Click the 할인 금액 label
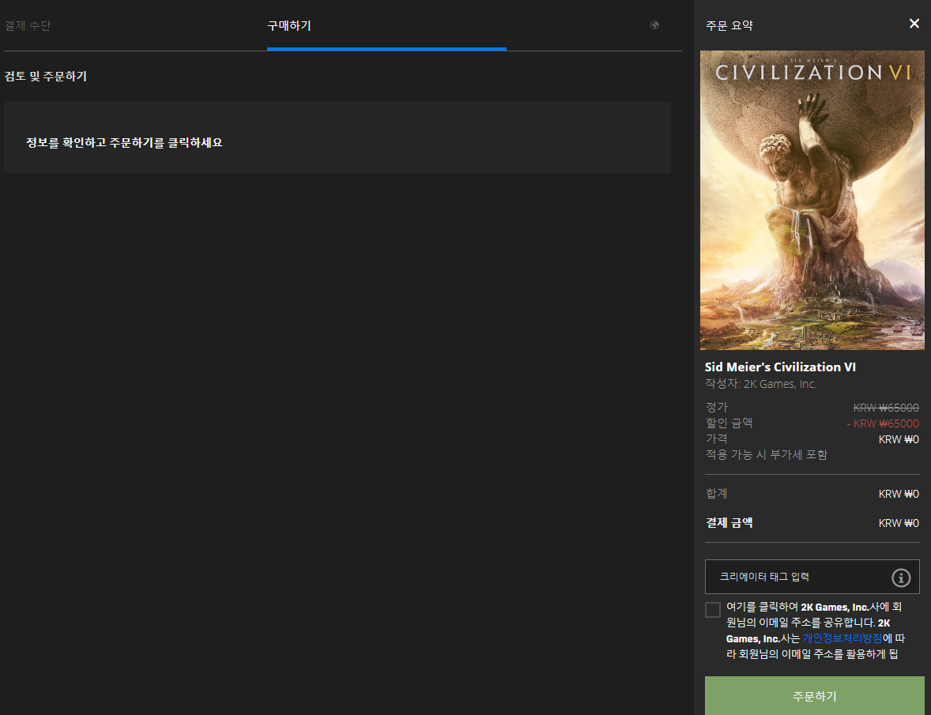 (729, 423)
